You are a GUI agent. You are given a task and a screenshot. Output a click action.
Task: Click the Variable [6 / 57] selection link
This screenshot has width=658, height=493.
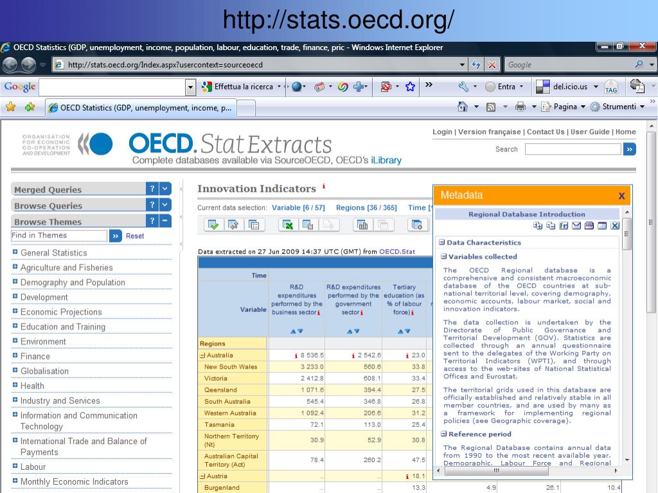pos(298,207)
